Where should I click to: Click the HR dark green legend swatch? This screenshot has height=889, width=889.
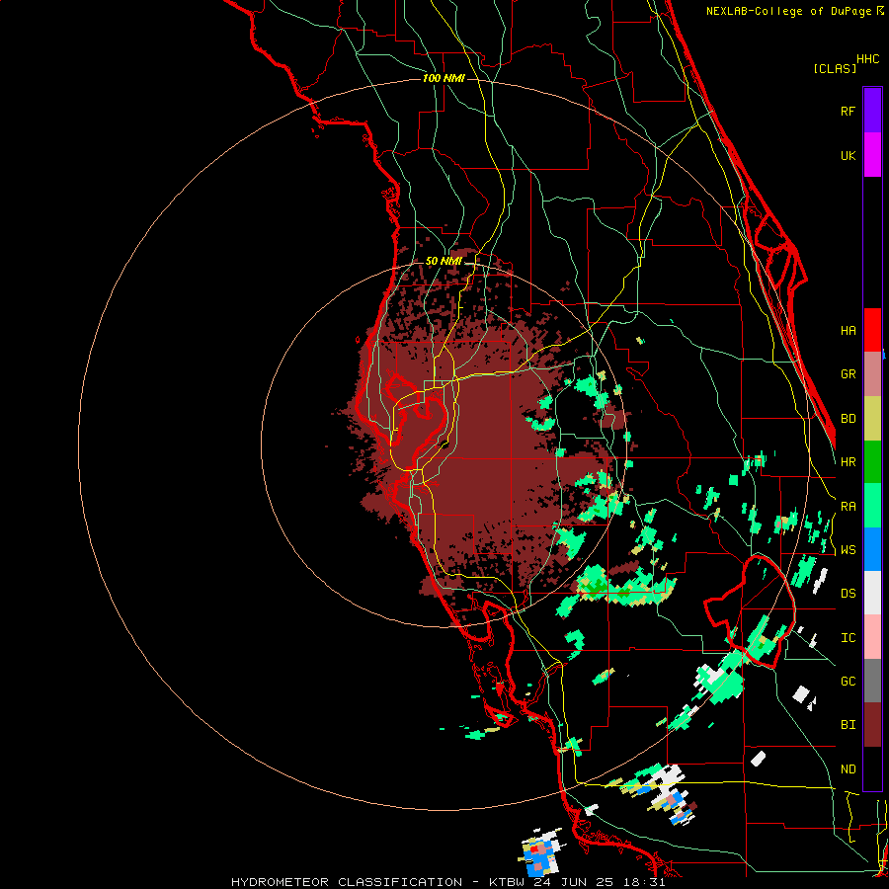pyautogui.click(x=872, y=462)
